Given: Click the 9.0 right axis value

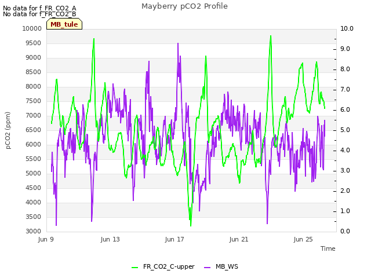Looking at the screenshot, I should coord(345,49).
